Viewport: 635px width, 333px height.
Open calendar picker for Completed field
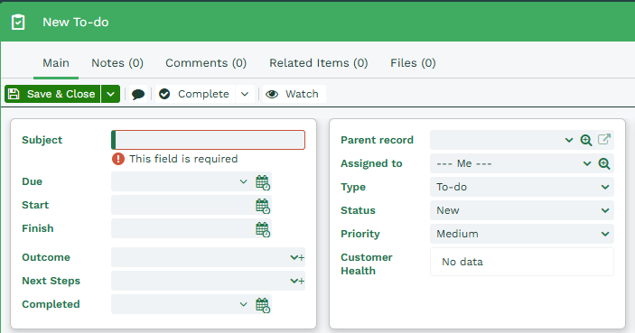tap(263, 305)
